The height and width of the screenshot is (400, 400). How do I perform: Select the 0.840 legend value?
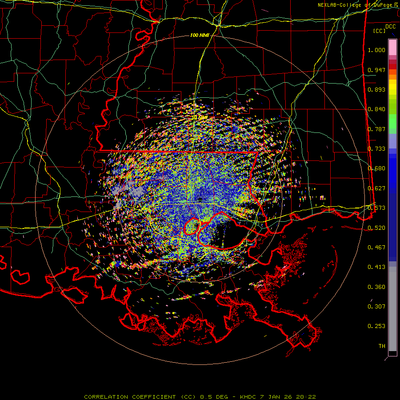click(376, 109)
